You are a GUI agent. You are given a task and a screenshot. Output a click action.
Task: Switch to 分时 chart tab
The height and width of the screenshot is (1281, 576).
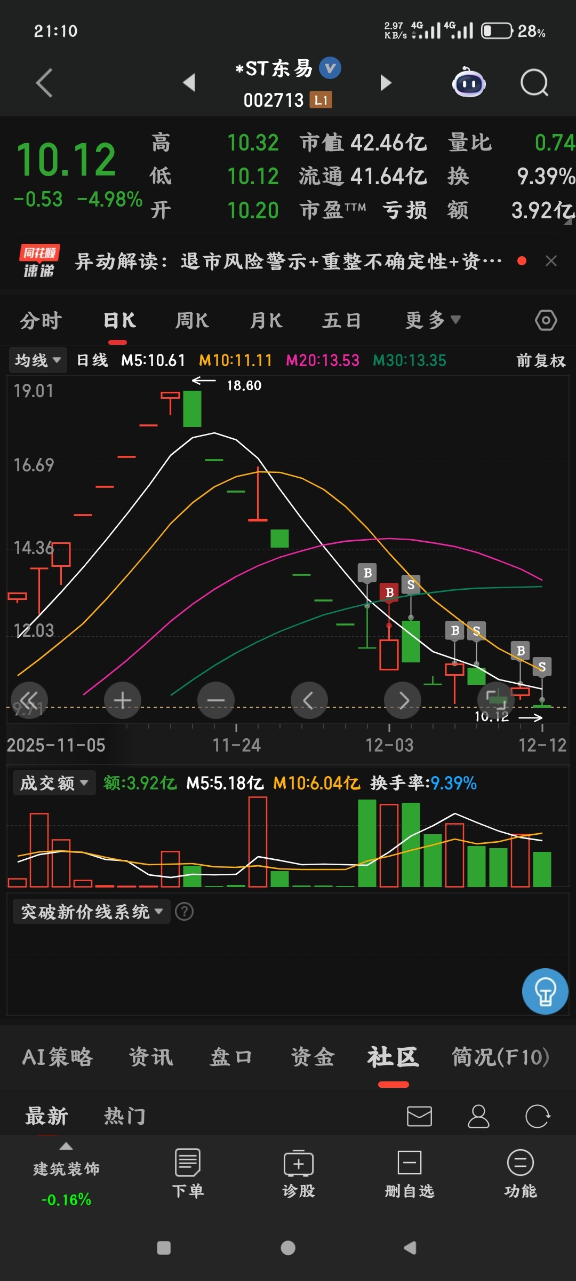(41, 321)
